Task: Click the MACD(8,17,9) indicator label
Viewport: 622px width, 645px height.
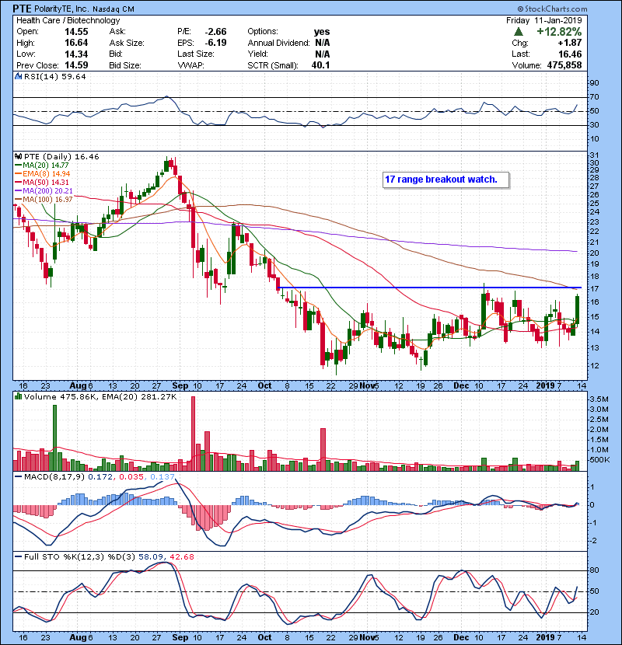Action: [54, 477]
